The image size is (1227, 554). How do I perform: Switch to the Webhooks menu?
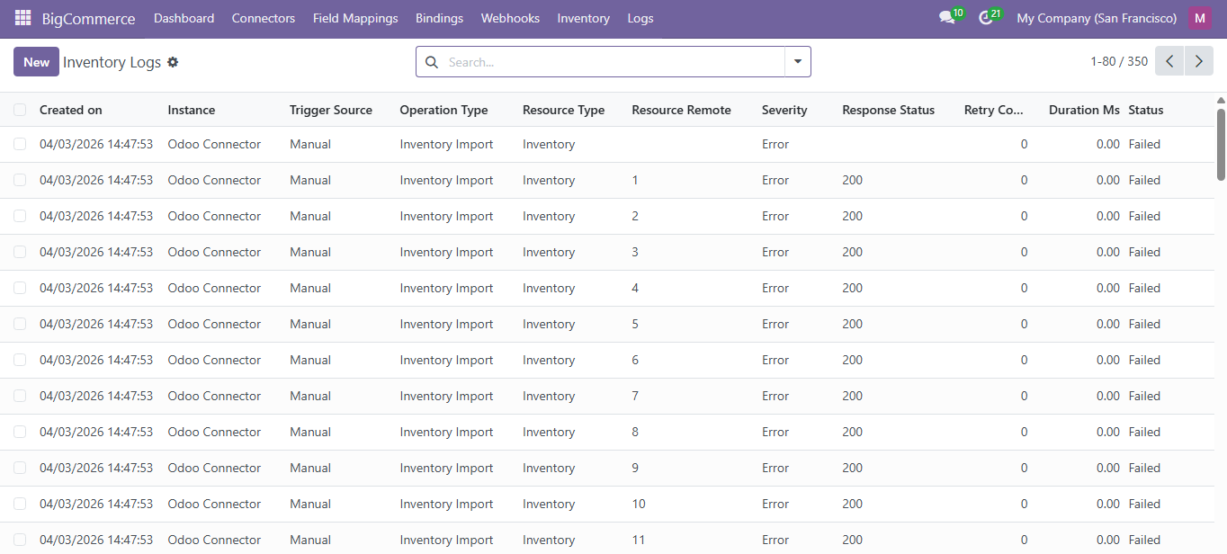(509, 18)
